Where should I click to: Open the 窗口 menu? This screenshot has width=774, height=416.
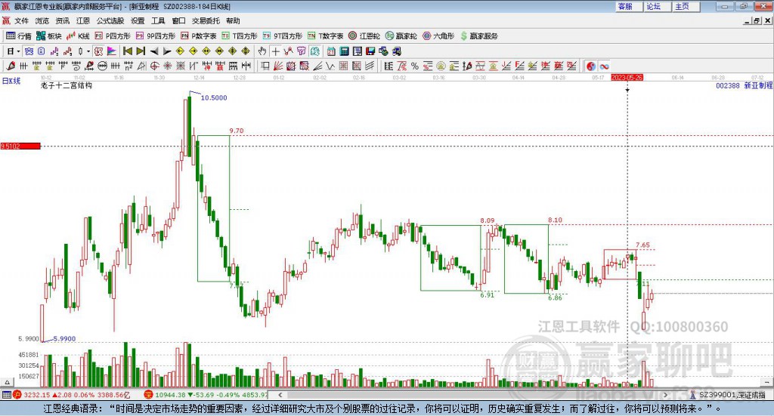pos(178,20)
